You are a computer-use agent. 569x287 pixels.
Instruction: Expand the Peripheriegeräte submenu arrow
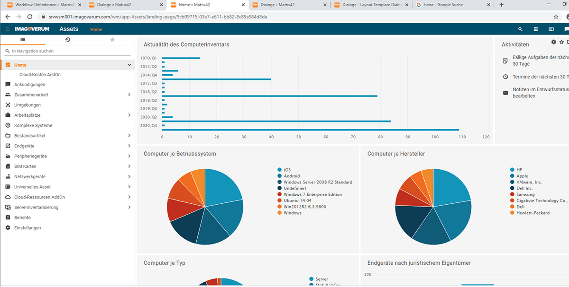(129, 156)
